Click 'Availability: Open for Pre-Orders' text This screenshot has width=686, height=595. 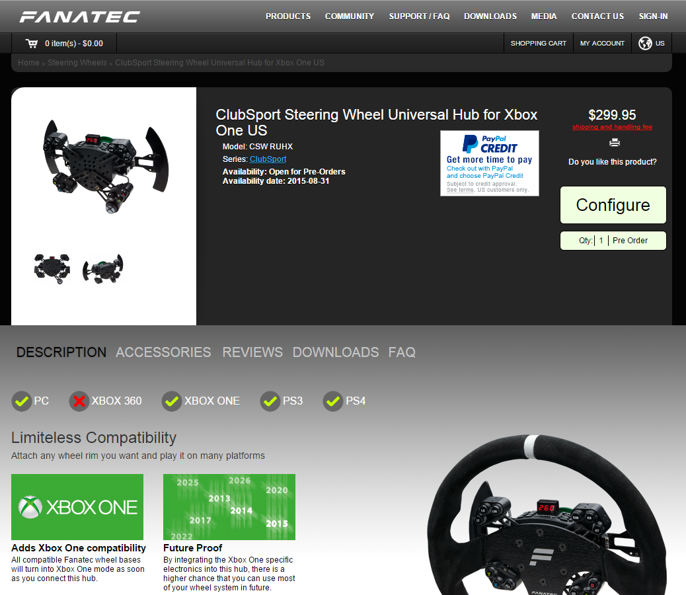[284, 171]
